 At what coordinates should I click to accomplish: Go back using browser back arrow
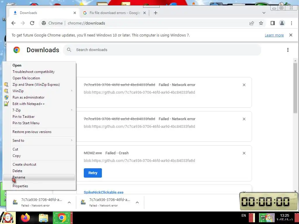coord(13,23)
